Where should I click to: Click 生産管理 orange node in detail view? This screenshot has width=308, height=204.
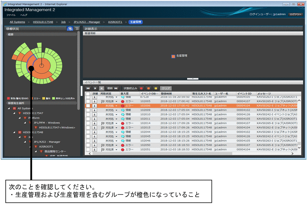tap(173, 56)
